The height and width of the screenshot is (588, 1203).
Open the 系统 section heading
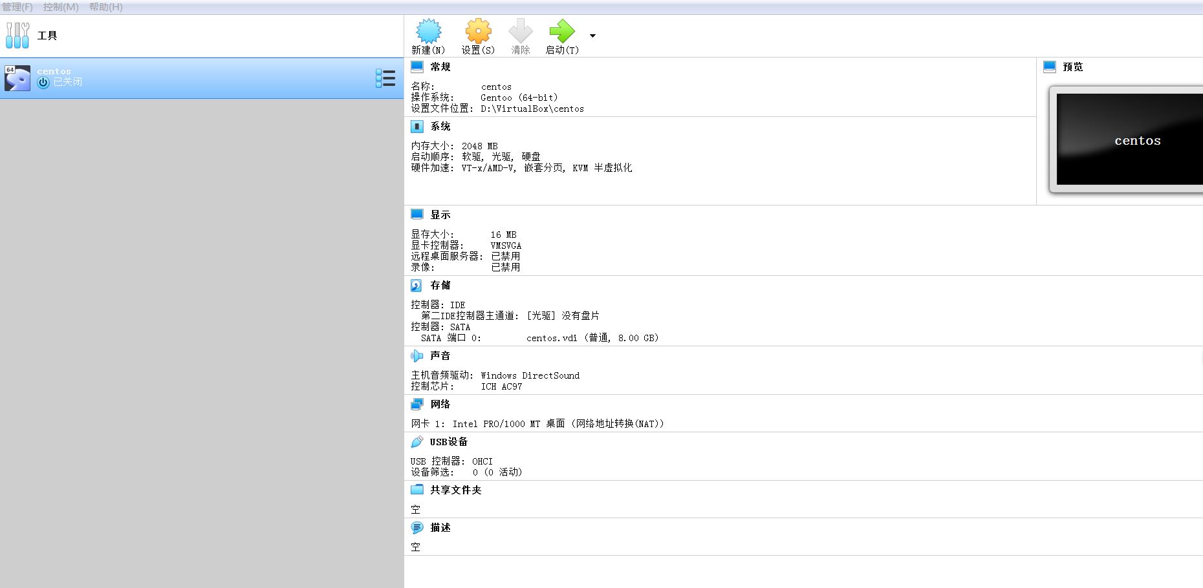[x=440, y=127]
